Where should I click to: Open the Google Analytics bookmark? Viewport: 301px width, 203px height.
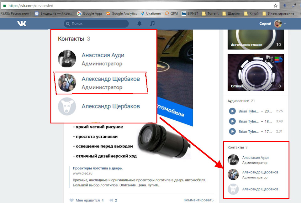pyautogui.click(x=122, y=13)
